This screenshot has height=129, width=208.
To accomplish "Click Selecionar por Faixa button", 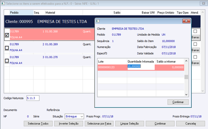I will (x=99, y=123).
